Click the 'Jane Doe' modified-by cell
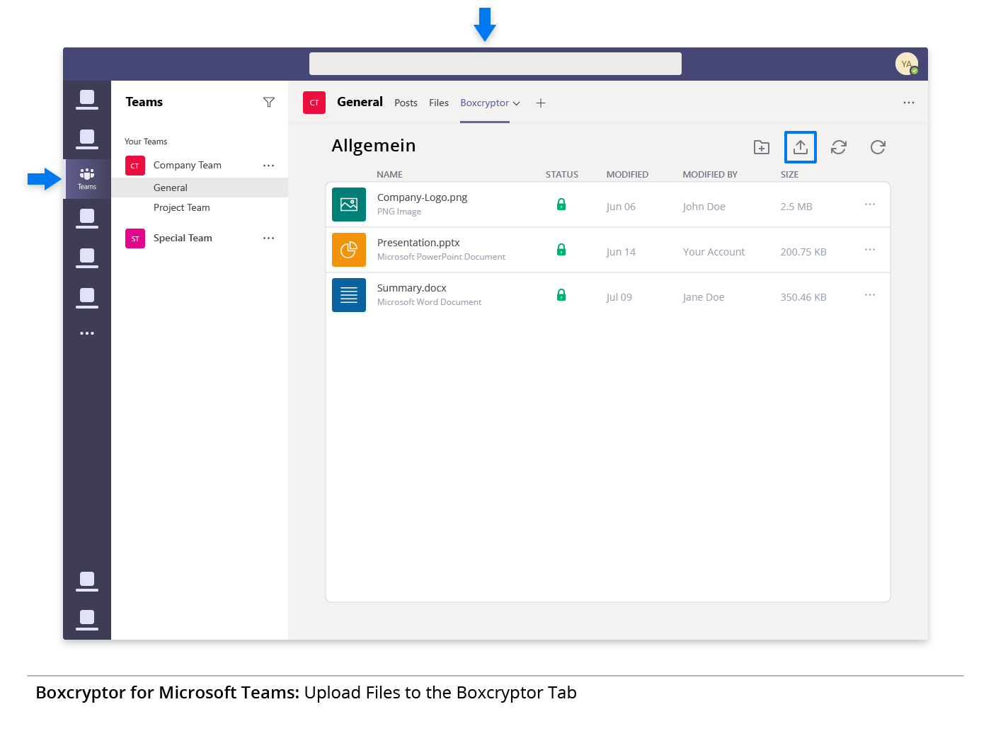The width and height of the screenshot is (991, 743). click(704, 297)
